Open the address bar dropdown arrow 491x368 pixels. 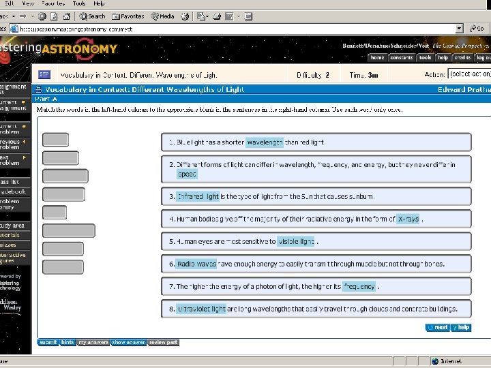(x=459, y=29)
